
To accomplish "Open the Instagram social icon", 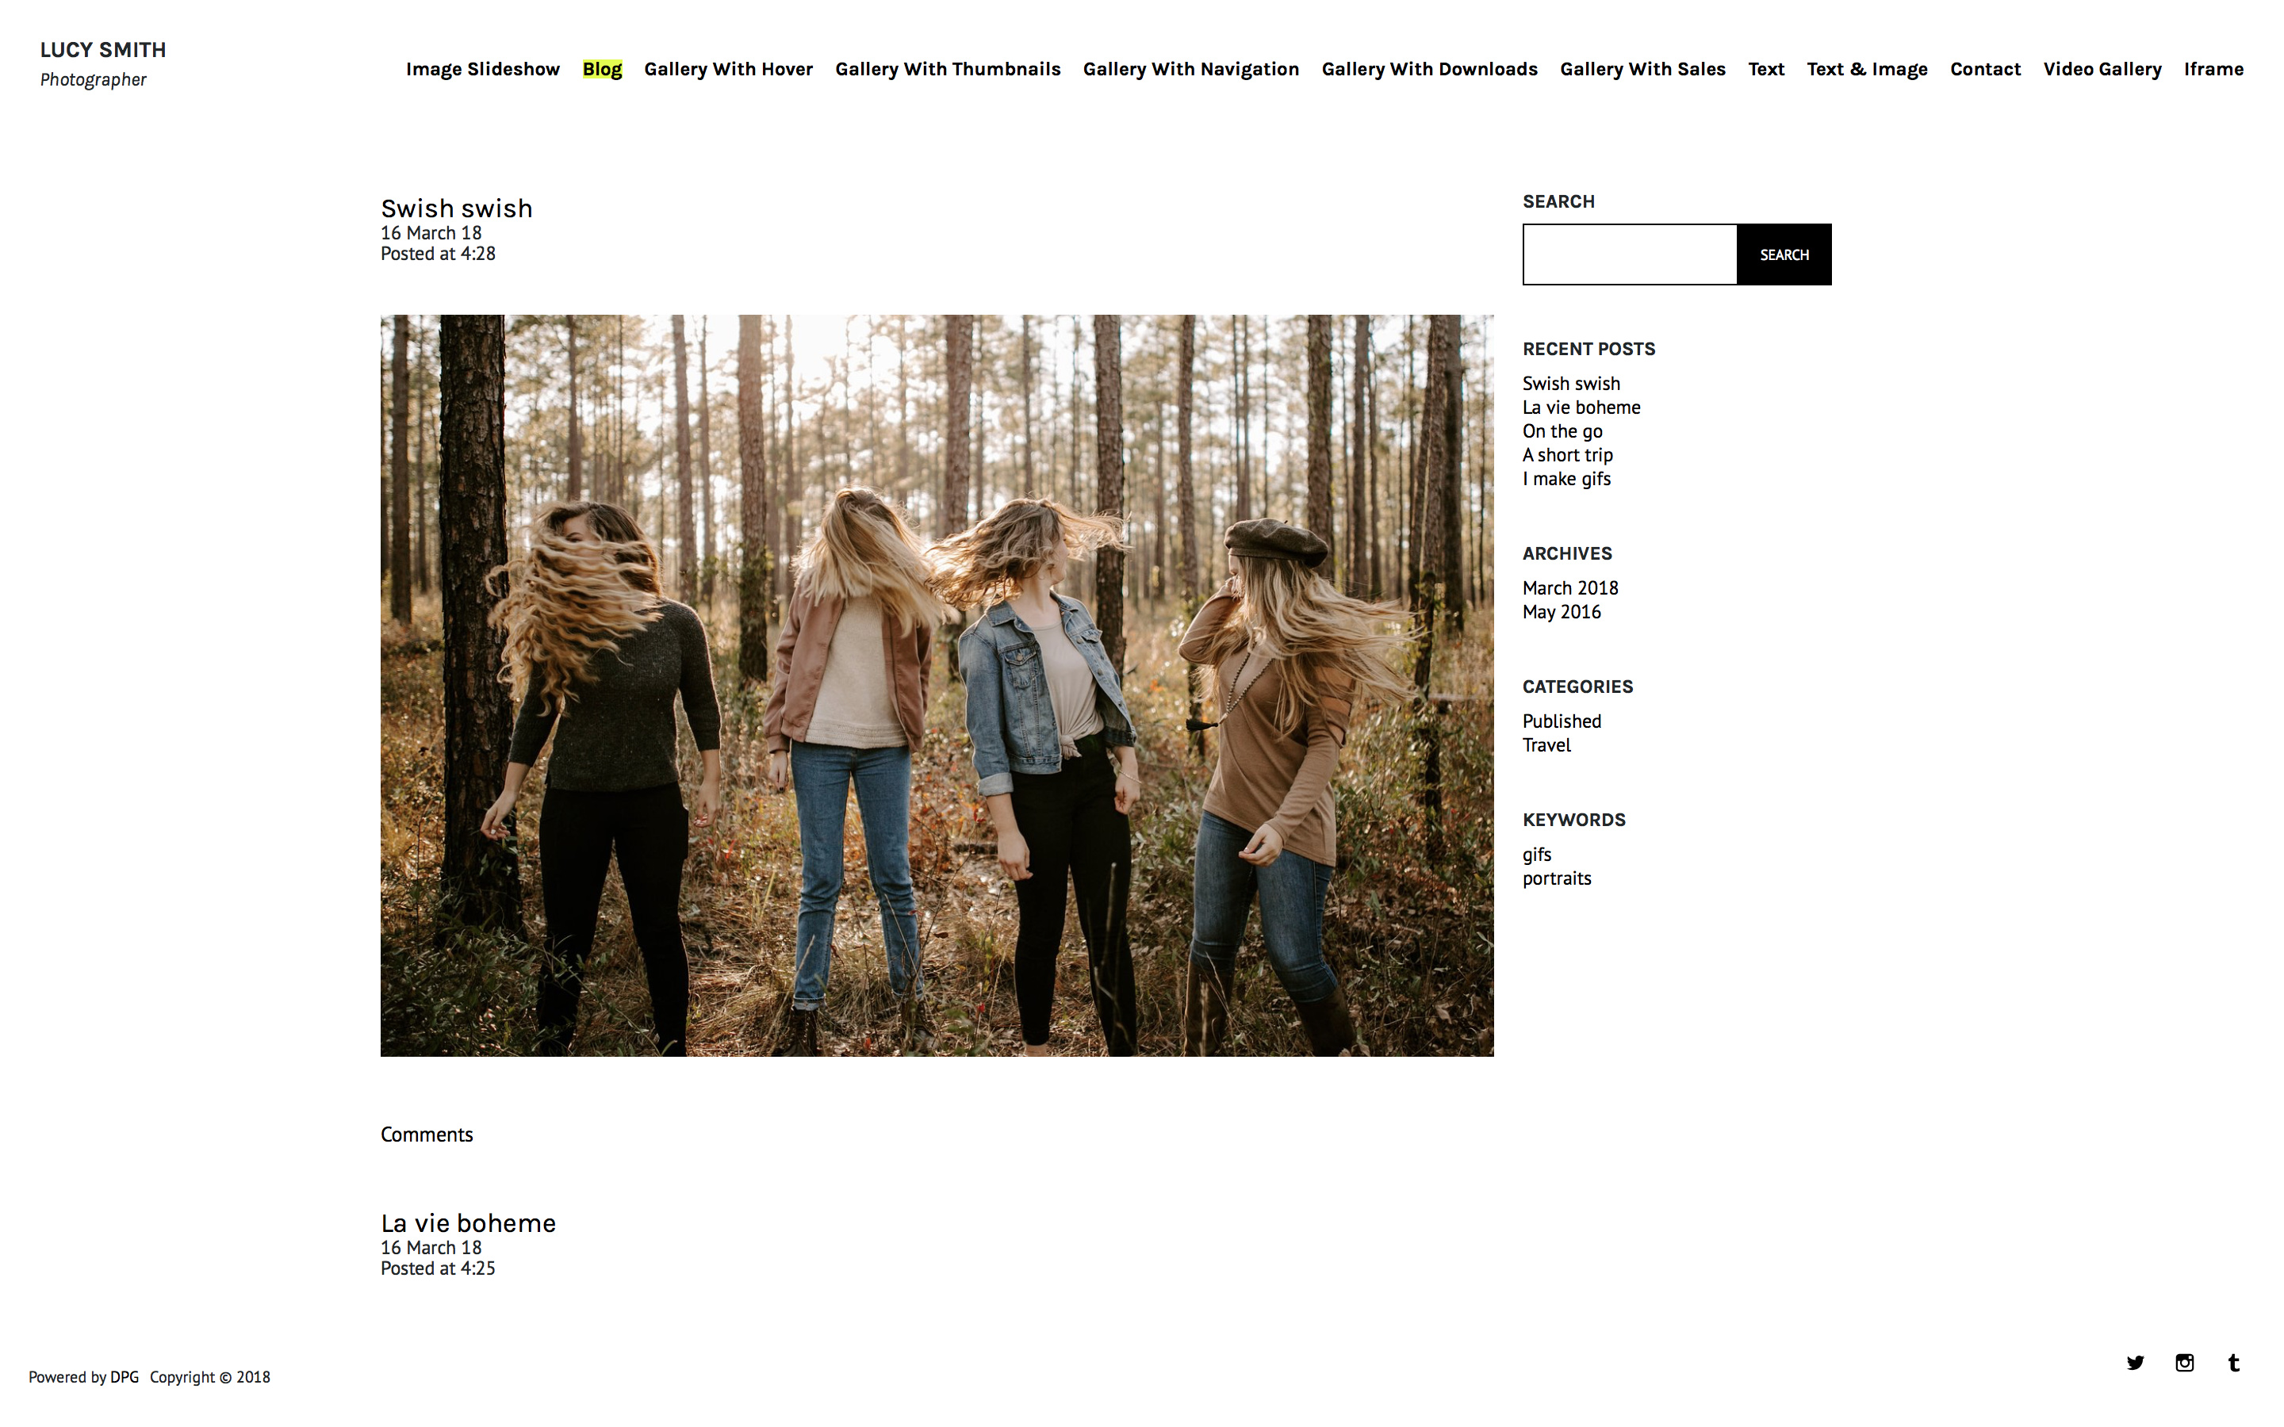I will [x=2184, y=1362].
